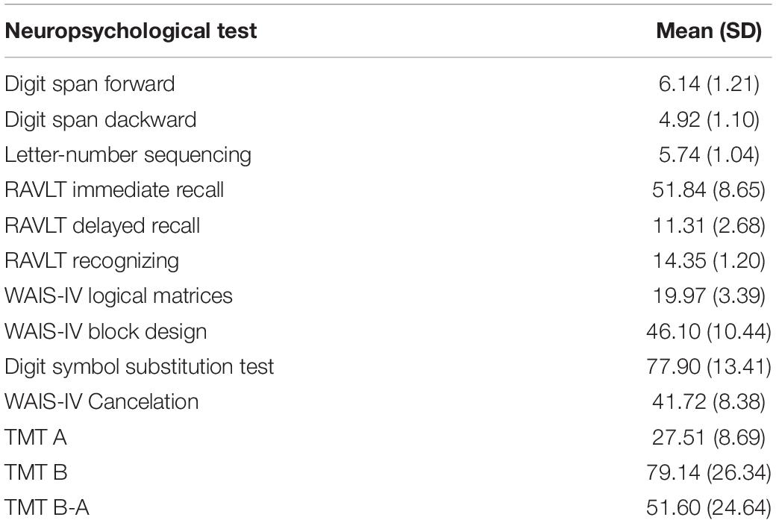Select the WAIS-IV logical matrices label
The height and width of the screenshot is (523, 776).
119,296
